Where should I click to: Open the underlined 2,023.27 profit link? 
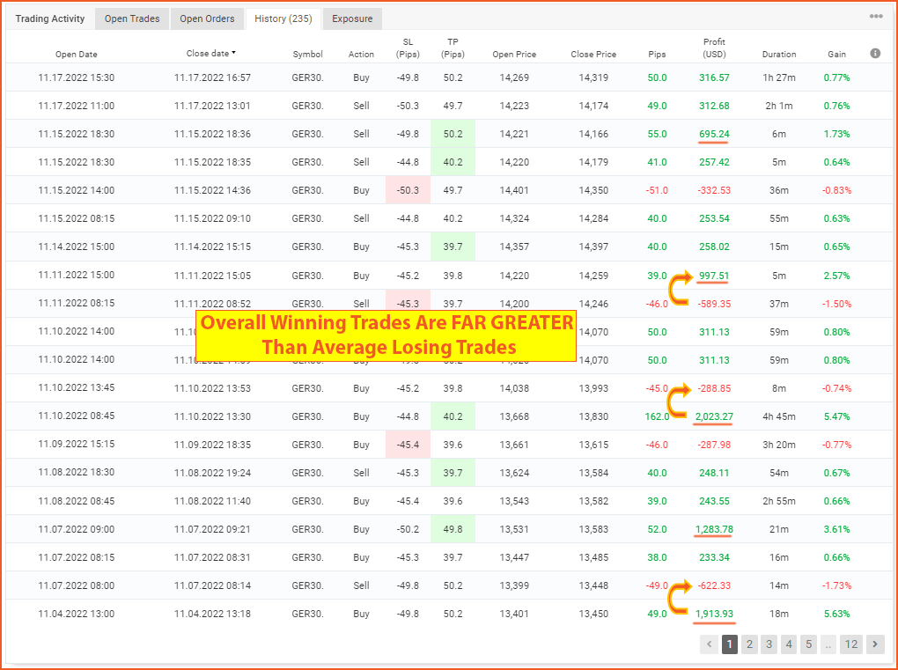point(714,416)
